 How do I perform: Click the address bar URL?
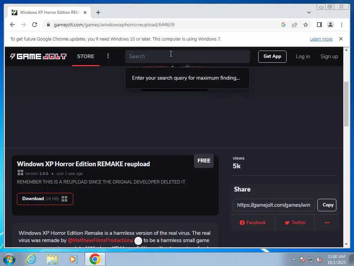pos(114,25)
